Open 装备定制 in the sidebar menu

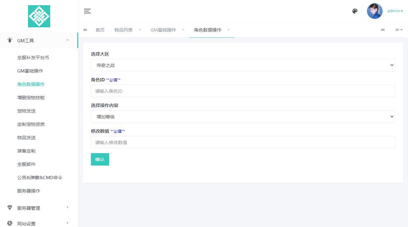click(26, 151)
